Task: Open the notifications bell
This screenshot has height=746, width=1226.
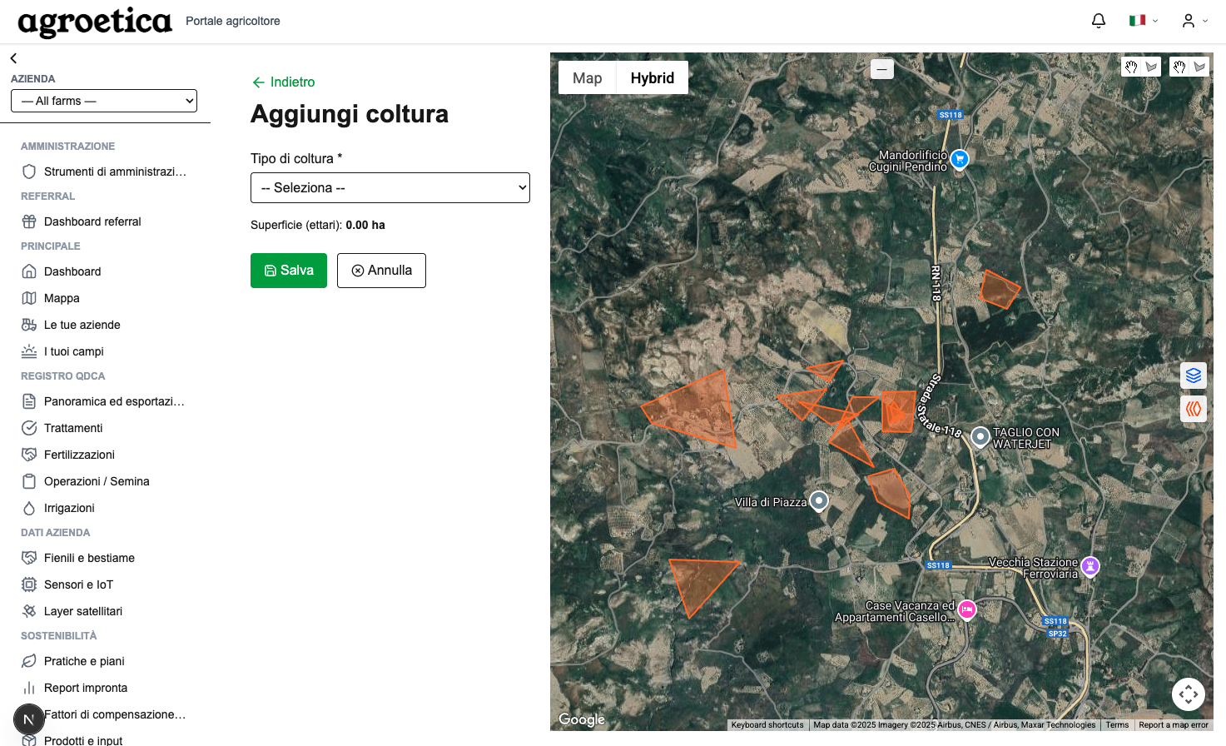Action: point(1099,21)
